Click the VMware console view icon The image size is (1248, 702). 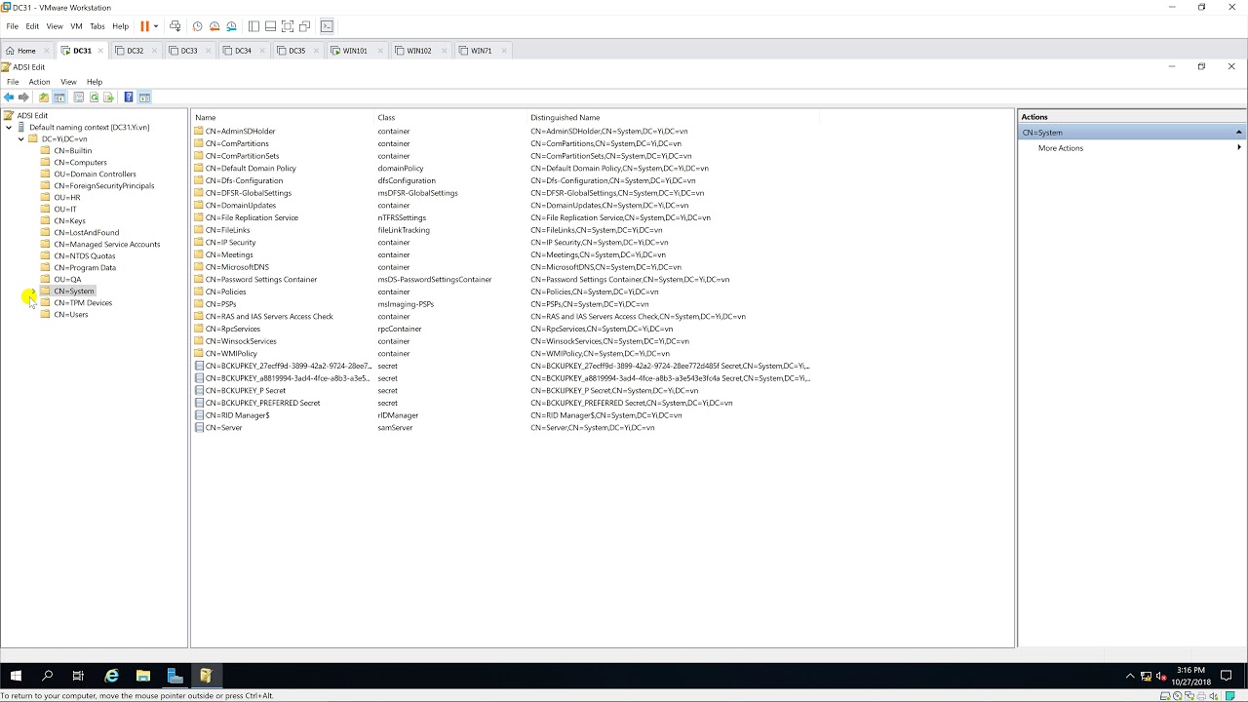pos(327,26)
